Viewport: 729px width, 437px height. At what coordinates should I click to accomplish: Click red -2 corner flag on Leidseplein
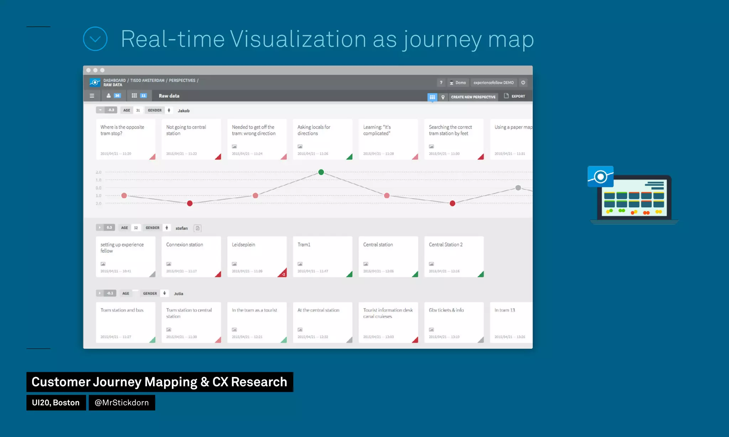coord(283,274)
